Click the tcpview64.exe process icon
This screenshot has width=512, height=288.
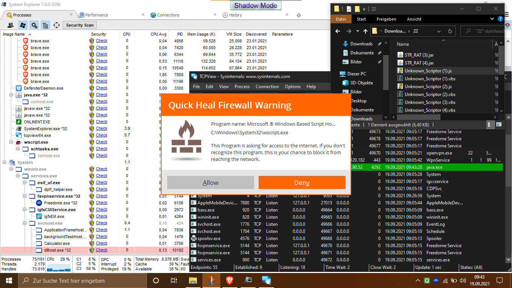pyautogui.click(x=18, y=135)
